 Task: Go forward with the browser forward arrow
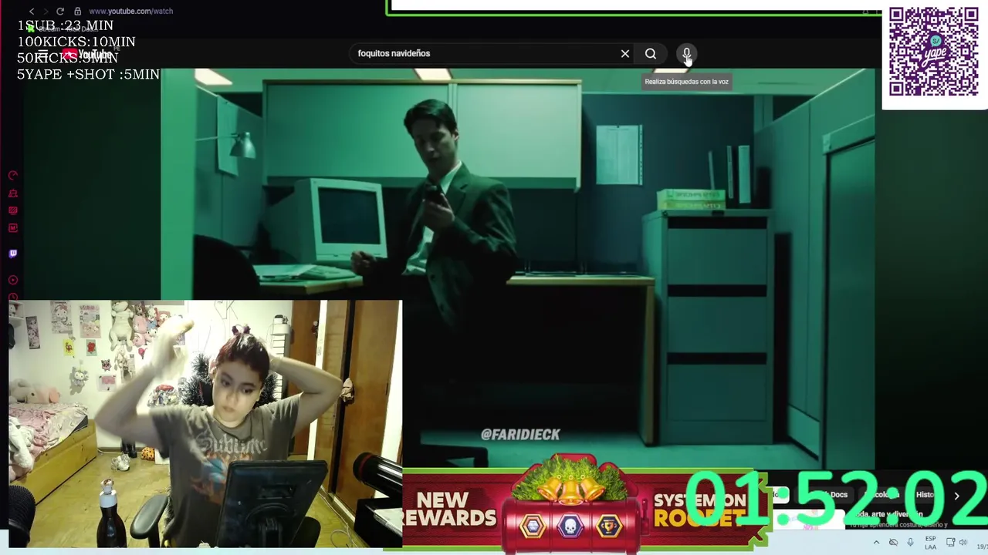pos(46,11)
